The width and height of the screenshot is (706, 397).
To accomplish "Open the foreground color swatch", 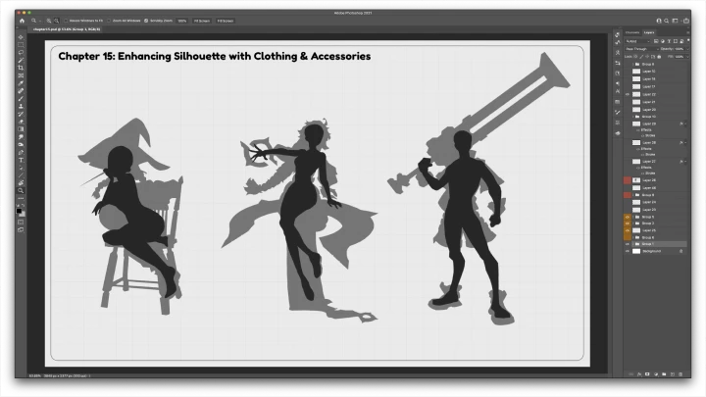I will click(x=19, y=211).
